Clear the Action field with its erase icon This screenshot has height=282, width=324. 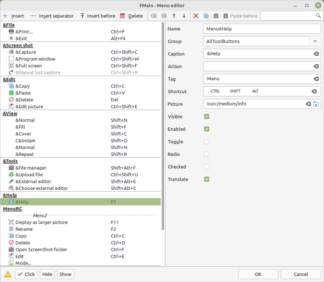[x=316, y=66]
